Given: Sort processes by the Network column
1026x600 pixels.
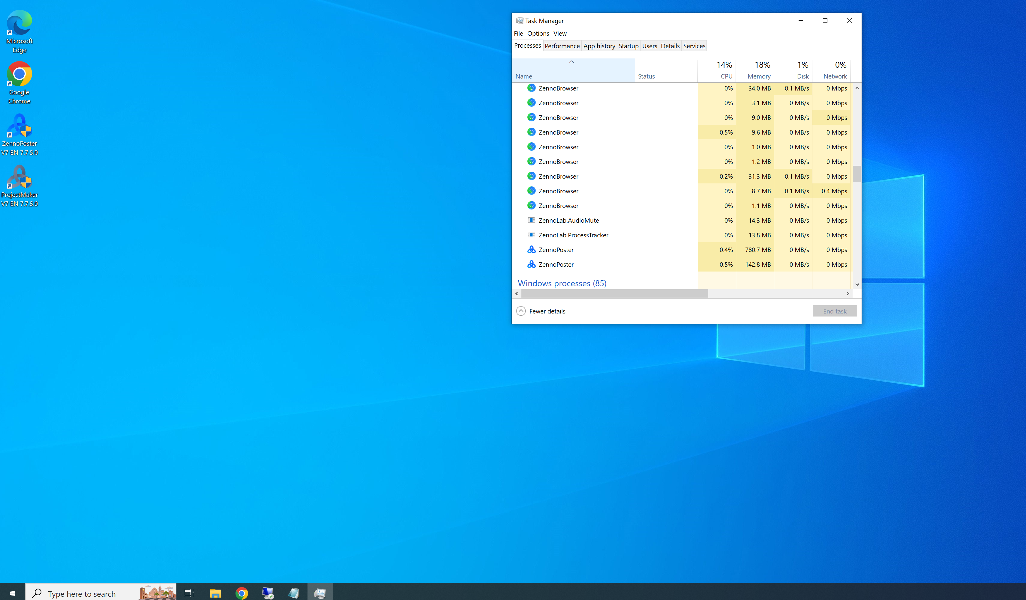Looking at the screenshot, I should tap(831, 70).
